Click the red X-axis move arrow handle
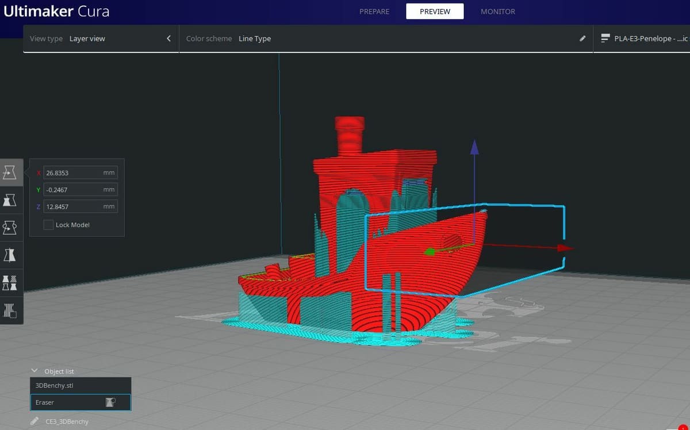690x430 pixels. (565, 248)
